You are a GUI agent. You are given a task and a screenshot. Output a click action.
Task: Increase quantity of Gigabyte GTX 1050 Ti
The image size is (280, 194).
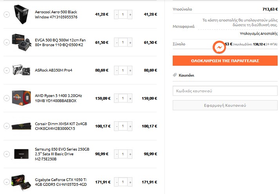(x=130, y=182)
